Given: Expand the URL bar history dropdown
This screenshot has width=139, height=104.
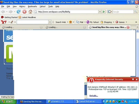Looking at the screenshot, I should coord(100,12).
